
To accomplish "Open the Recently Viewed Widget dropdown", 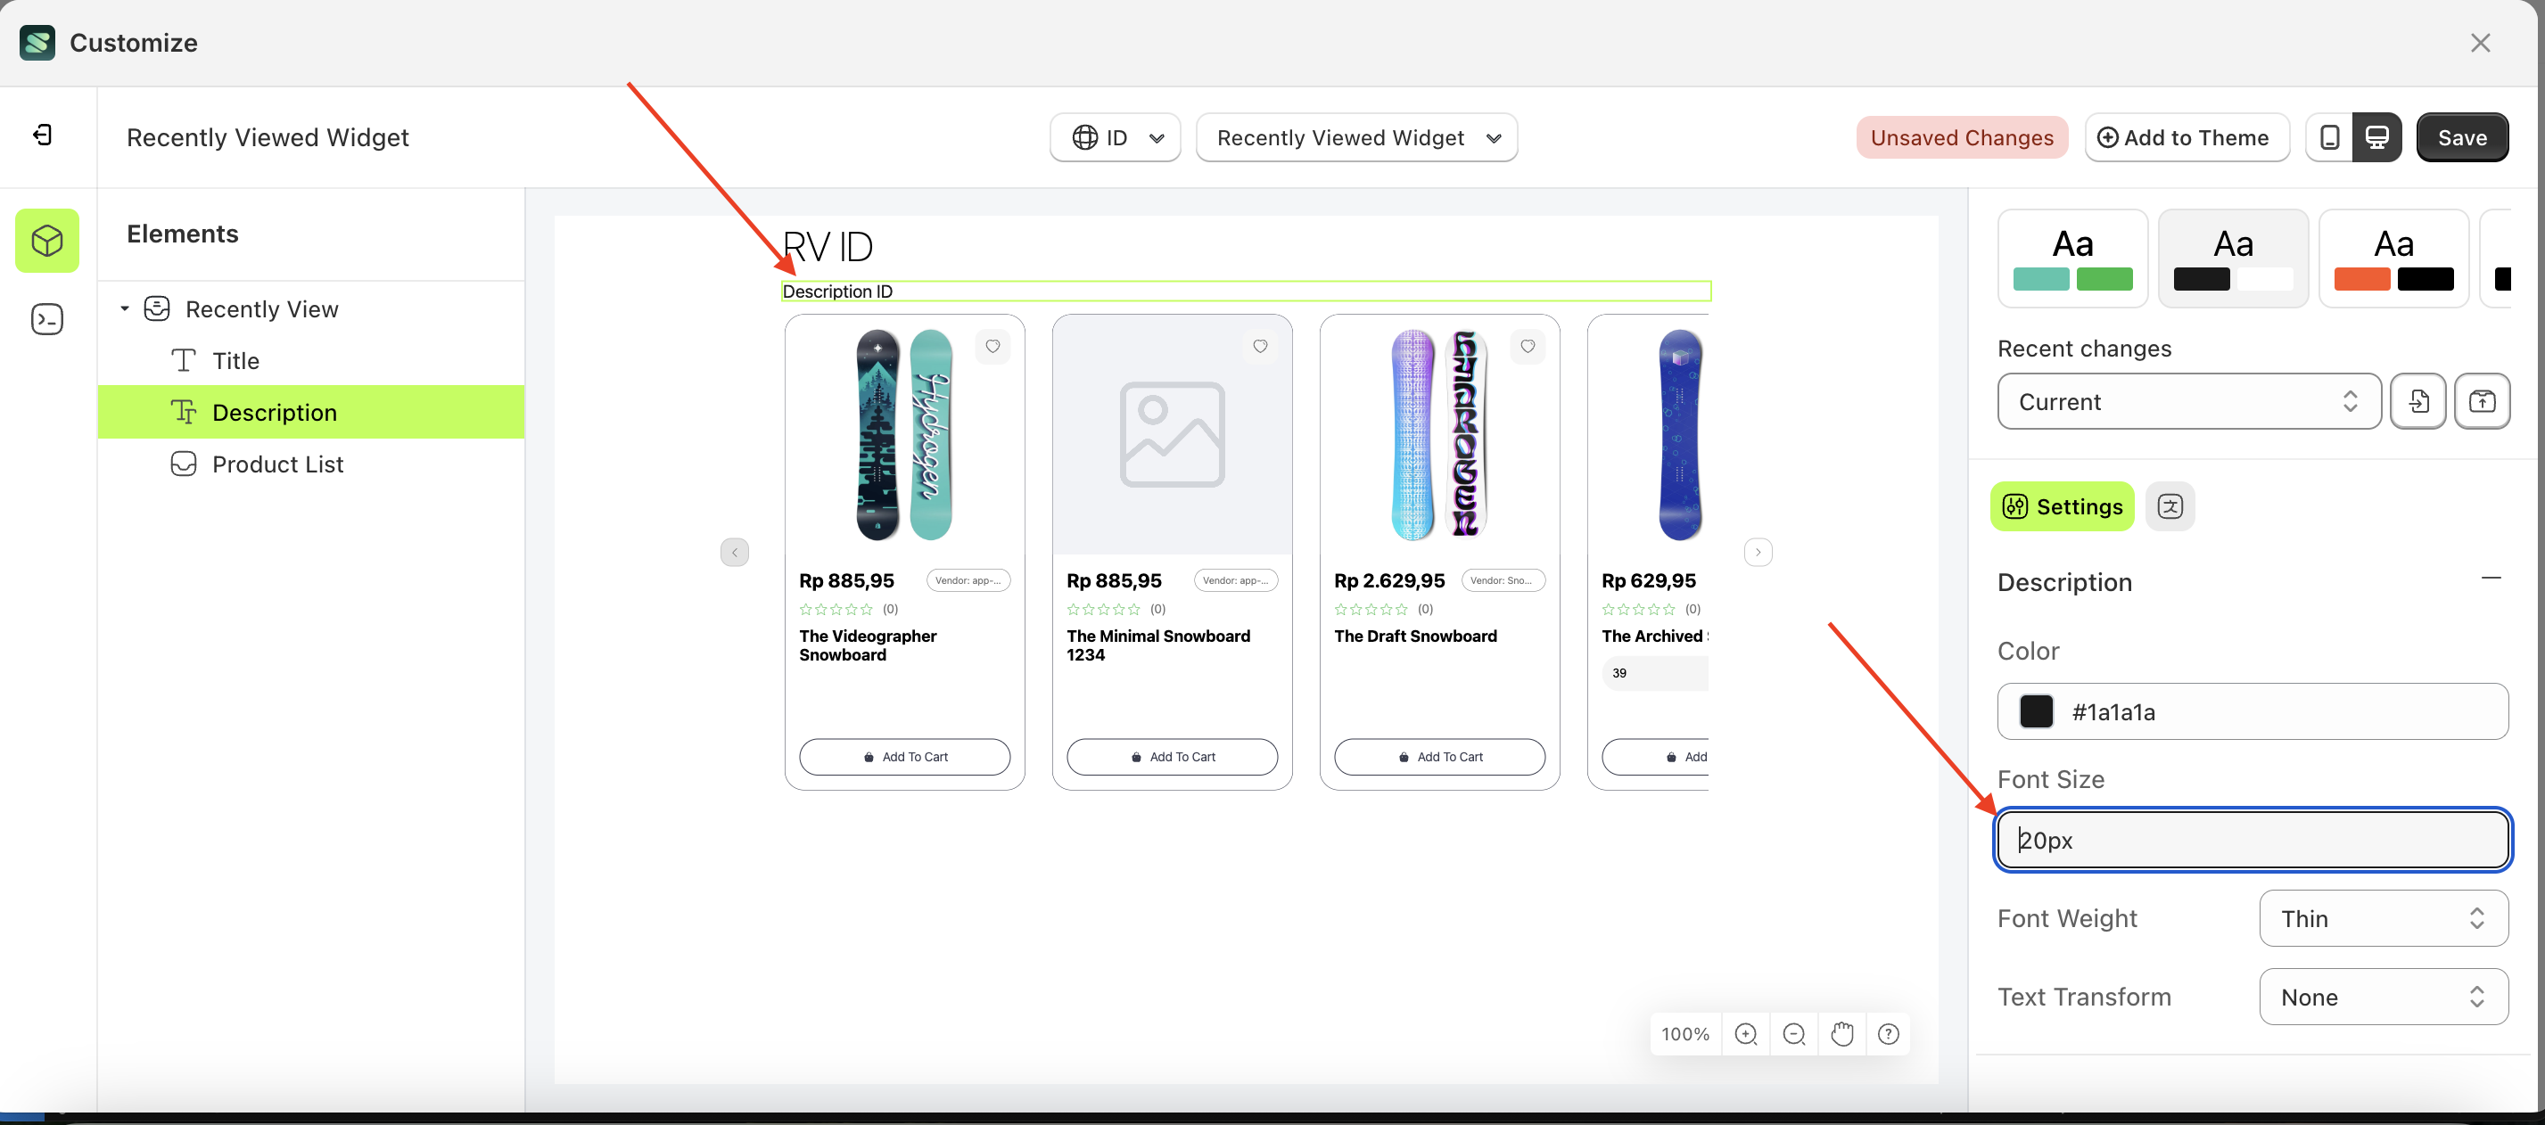I will point(1356,137).
